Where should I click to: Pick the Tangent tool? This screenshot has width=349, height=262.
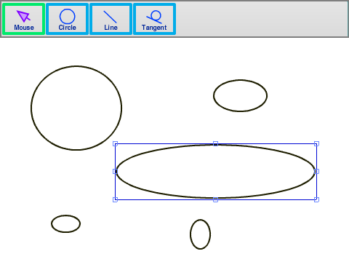coord(154,19)
